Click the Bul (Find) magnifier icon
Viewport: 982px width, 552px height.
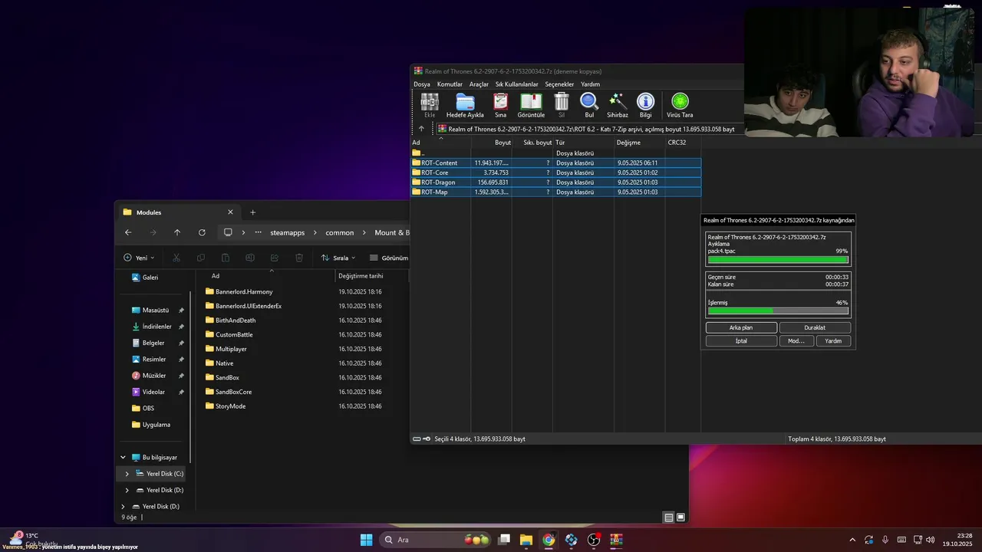[x=589, y=105]
